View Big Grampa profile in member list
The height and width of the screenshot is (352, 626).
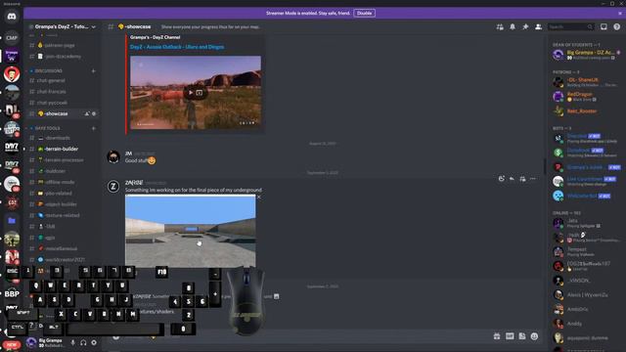click(587, 55)
